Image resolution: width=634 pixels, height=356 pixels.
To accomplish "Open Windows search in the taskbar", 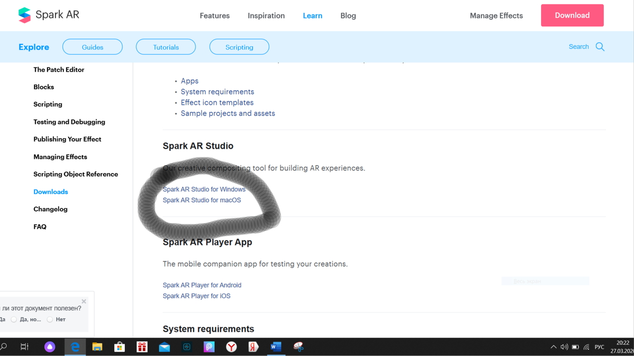I will pyautogui.click(x=4, y=347).
